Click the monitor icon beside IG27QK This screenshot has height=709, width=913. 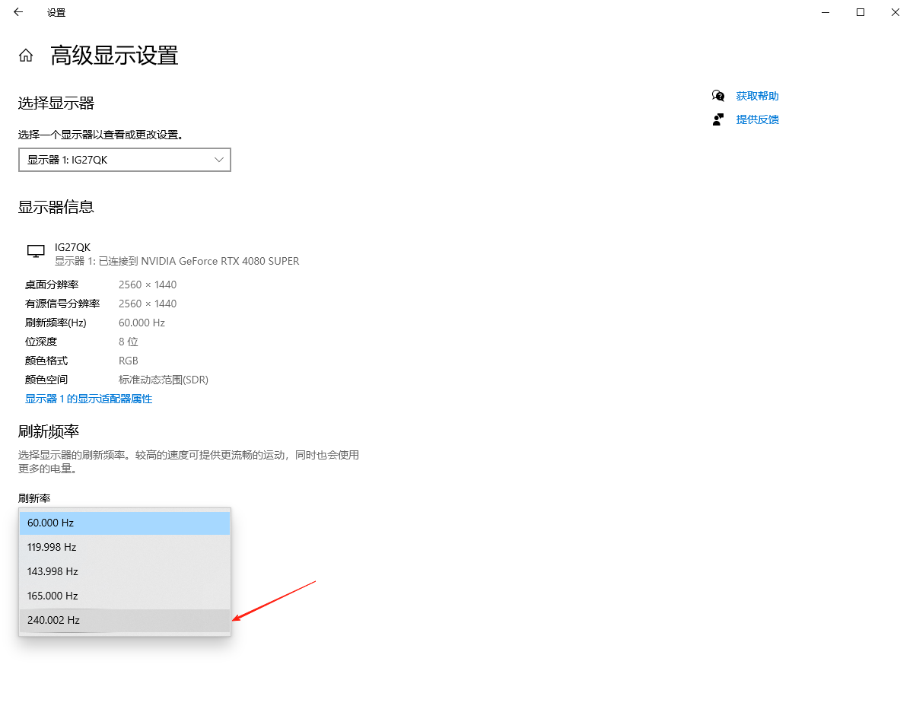tap(36, 251)
